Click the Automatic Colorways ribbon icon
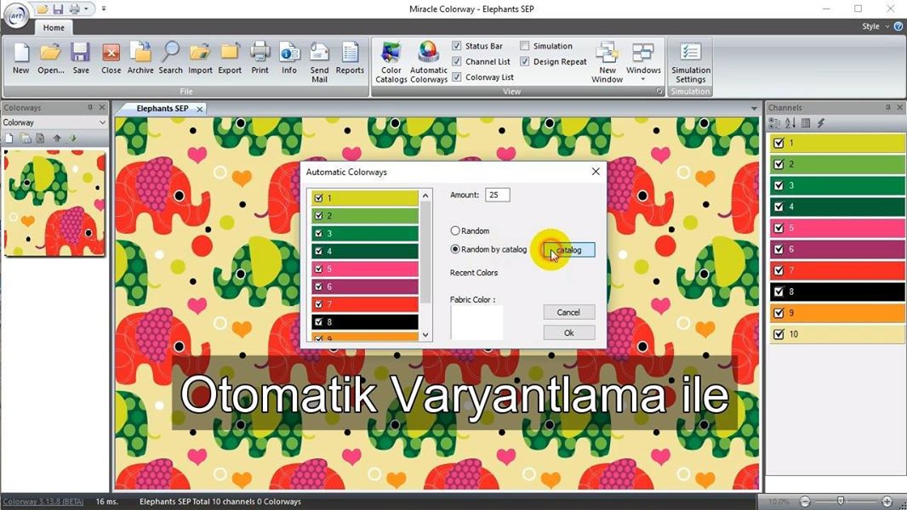Screen dimensions: 907x510 tap(429, 62)
